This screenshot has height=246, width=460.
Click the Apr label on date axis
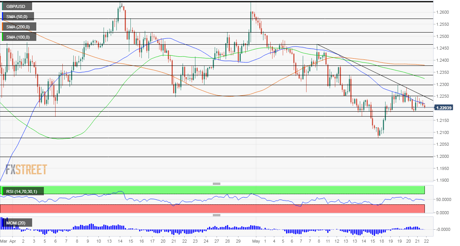(12, 241)
